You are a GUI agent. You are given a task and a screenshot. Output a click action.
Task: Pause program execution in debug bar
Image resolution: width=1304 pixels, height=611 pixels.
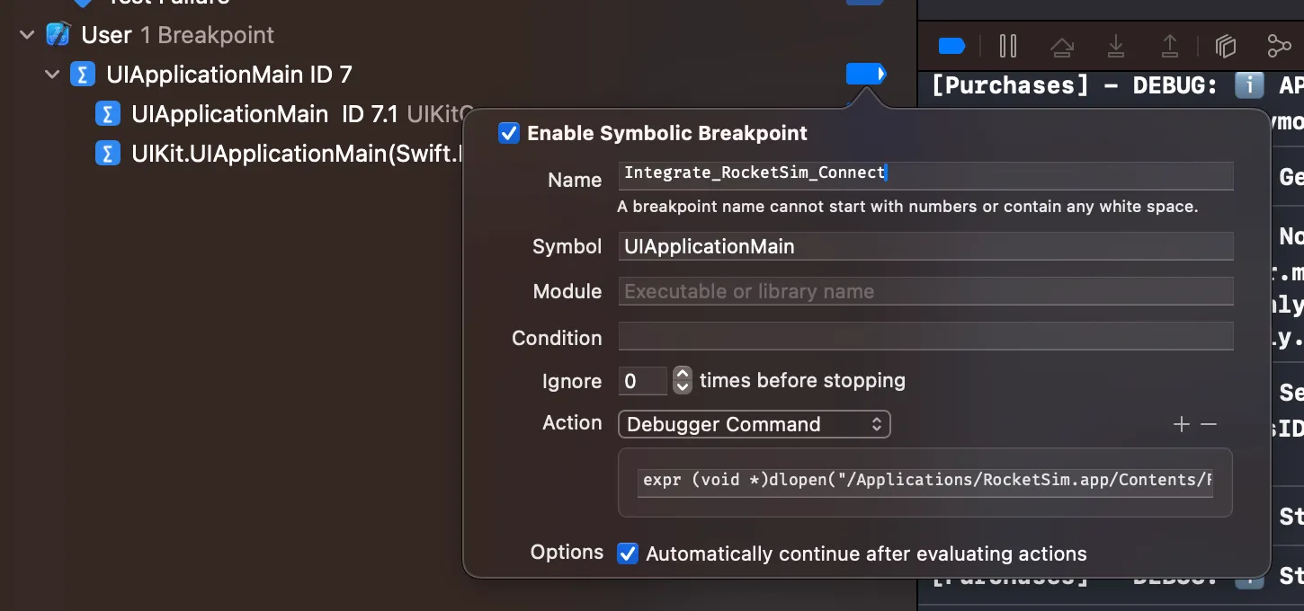(1008, 46)
